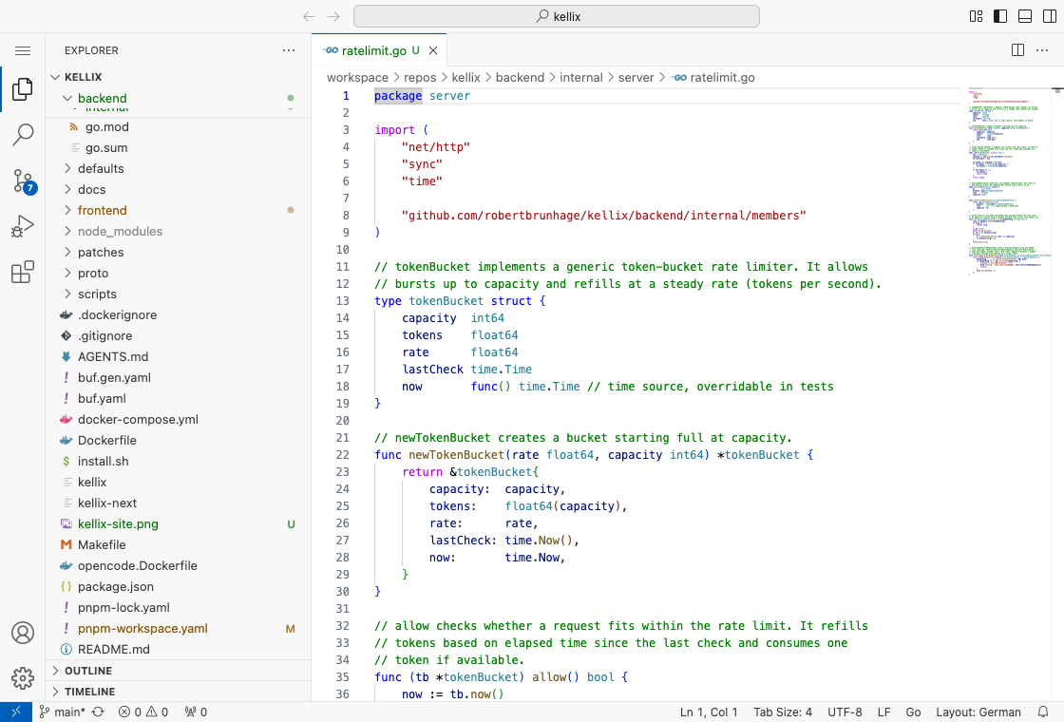Image resolution: width=1064 pixels, height=722 pixels.
Task: Open keyboard Layout: German setting
Action: (x=978, y=712)
